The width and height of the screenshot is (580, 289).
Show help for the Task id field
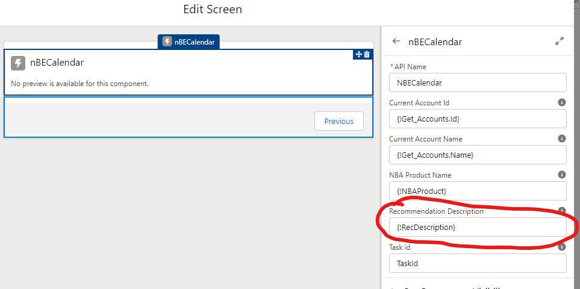pos(561,247)
